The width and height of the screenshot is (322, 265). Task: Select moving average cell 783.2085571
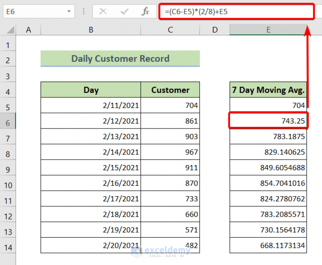click(268, 215)
